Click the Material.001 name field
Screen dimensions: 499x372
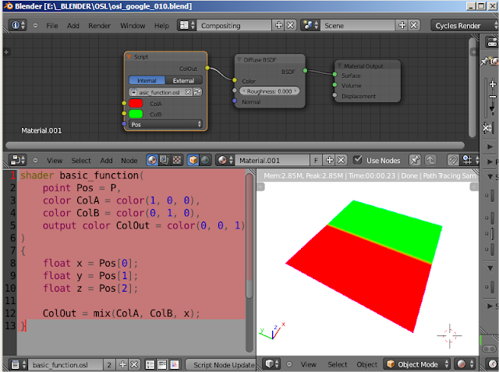pyautogui.click(x=272, y=161)
